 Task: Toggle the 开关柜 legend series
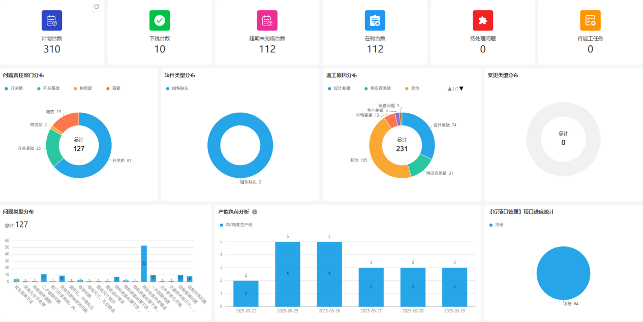[x=13, y=88]
